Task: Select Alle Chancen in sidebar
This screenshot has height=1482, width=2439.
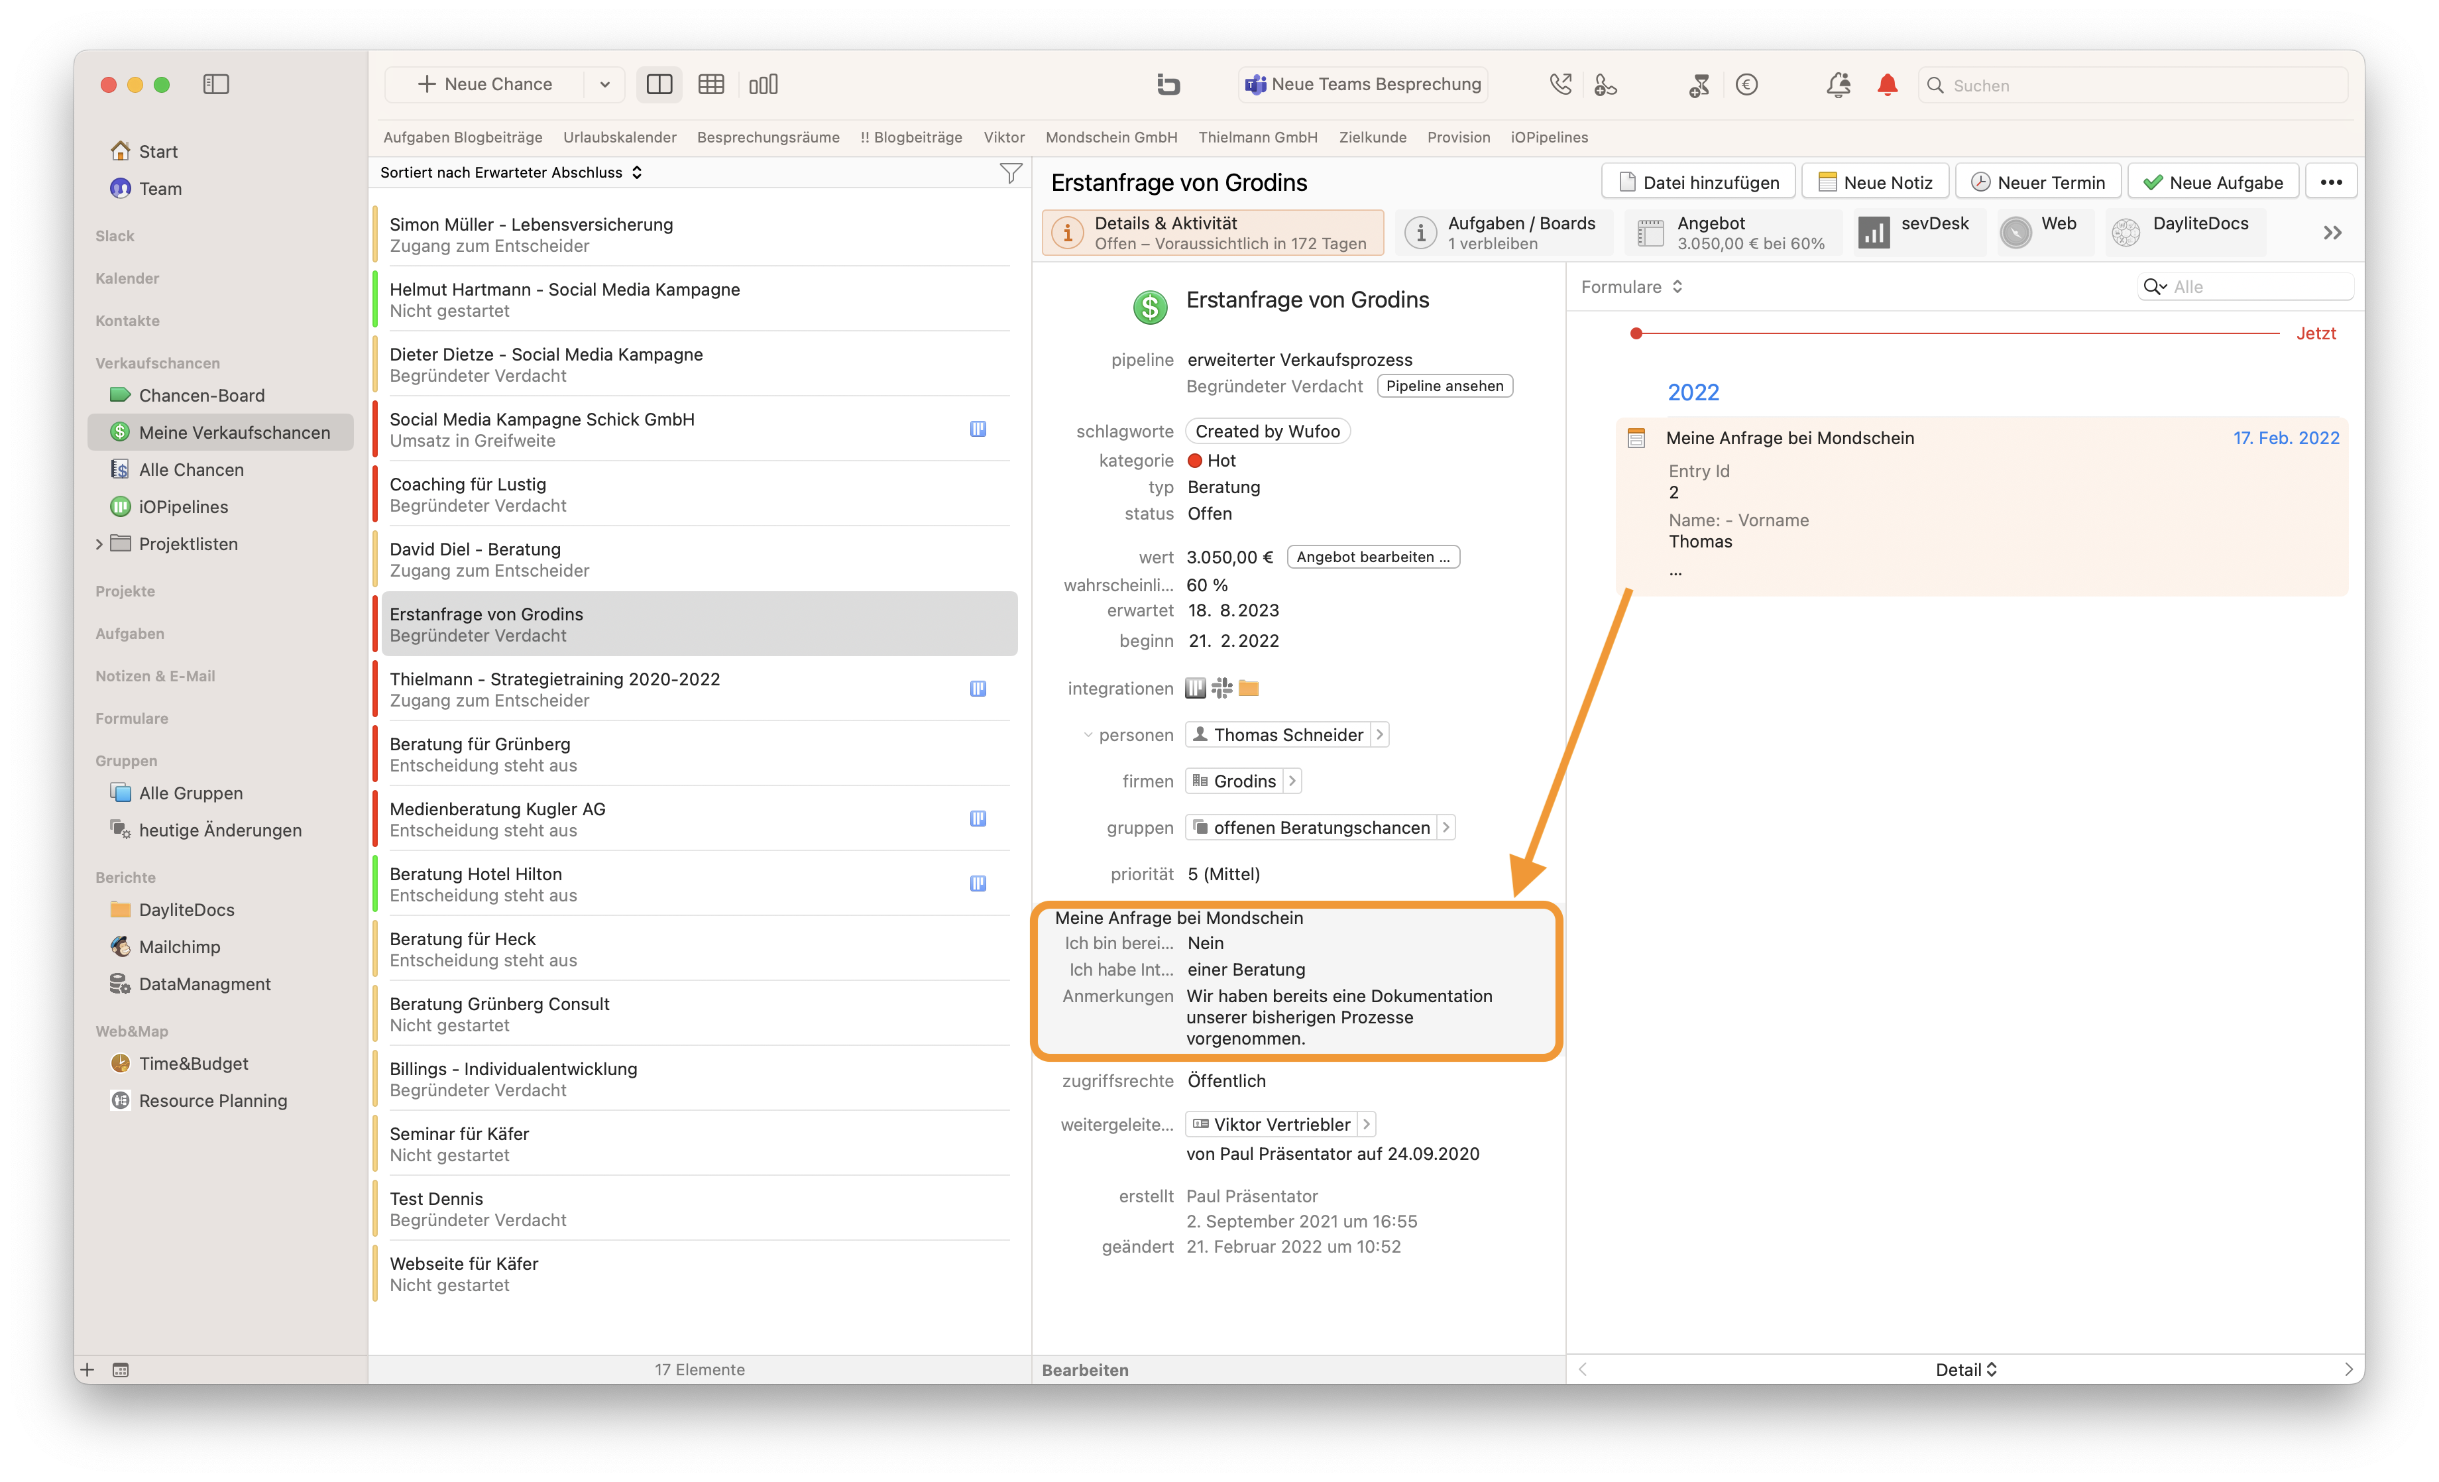Action: [191, 469]
